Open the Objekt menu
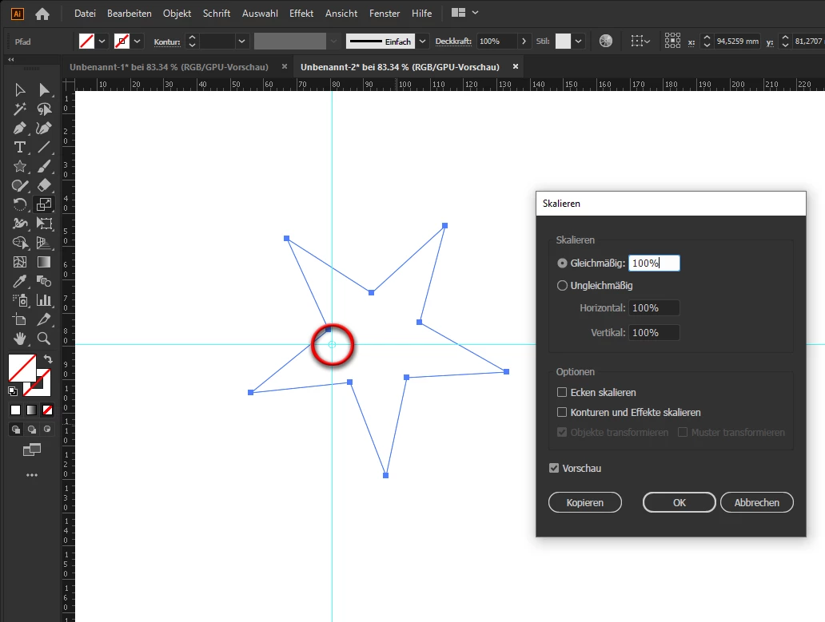Screen dimensions: 825x622 [x=177, y=14]
